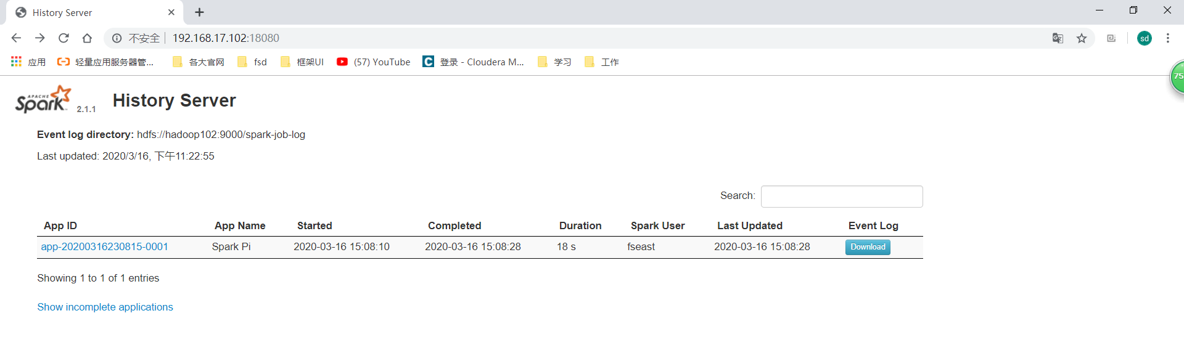Sort table by Event Log column
Viewport: 1184px width, 337px height.
(x=873, y=225)
